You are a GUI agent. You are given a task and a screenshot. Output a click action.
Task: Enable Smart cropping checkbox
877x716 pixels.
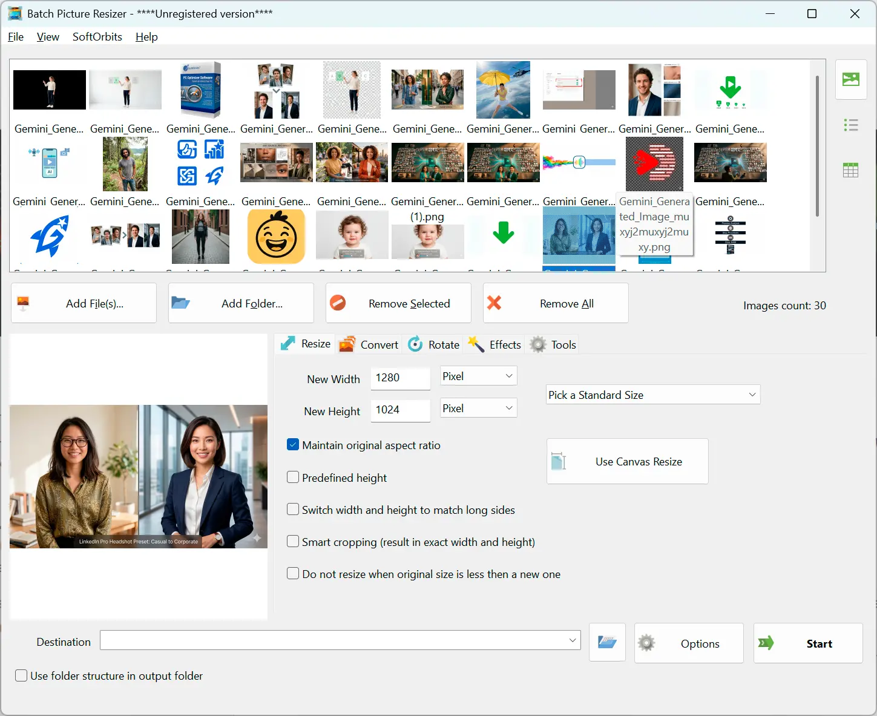tap(293, 542)
